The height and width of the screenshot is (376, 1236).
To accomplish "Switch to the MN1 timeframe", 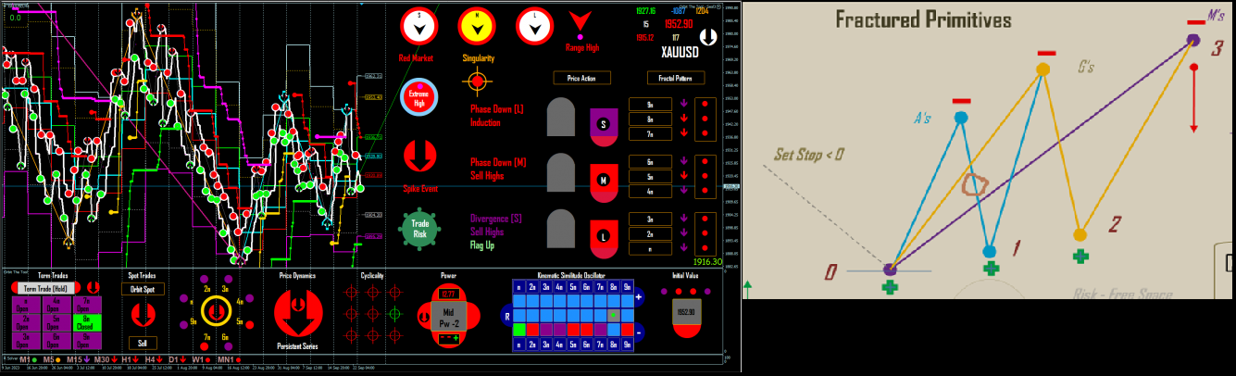I will click(226, 359).
